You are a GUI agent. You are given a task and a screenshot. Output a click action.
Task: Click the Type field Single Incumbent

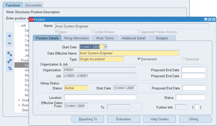pos(102,59)
